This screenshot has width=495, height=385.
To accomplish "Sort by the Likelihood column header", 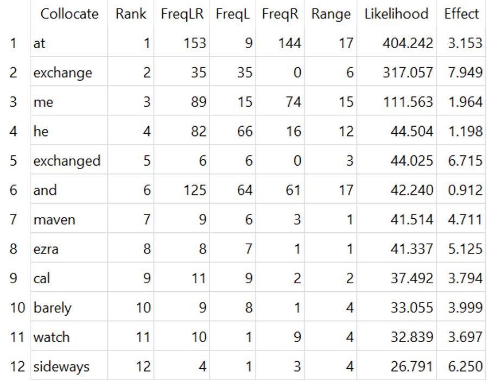I will [397, 14].
